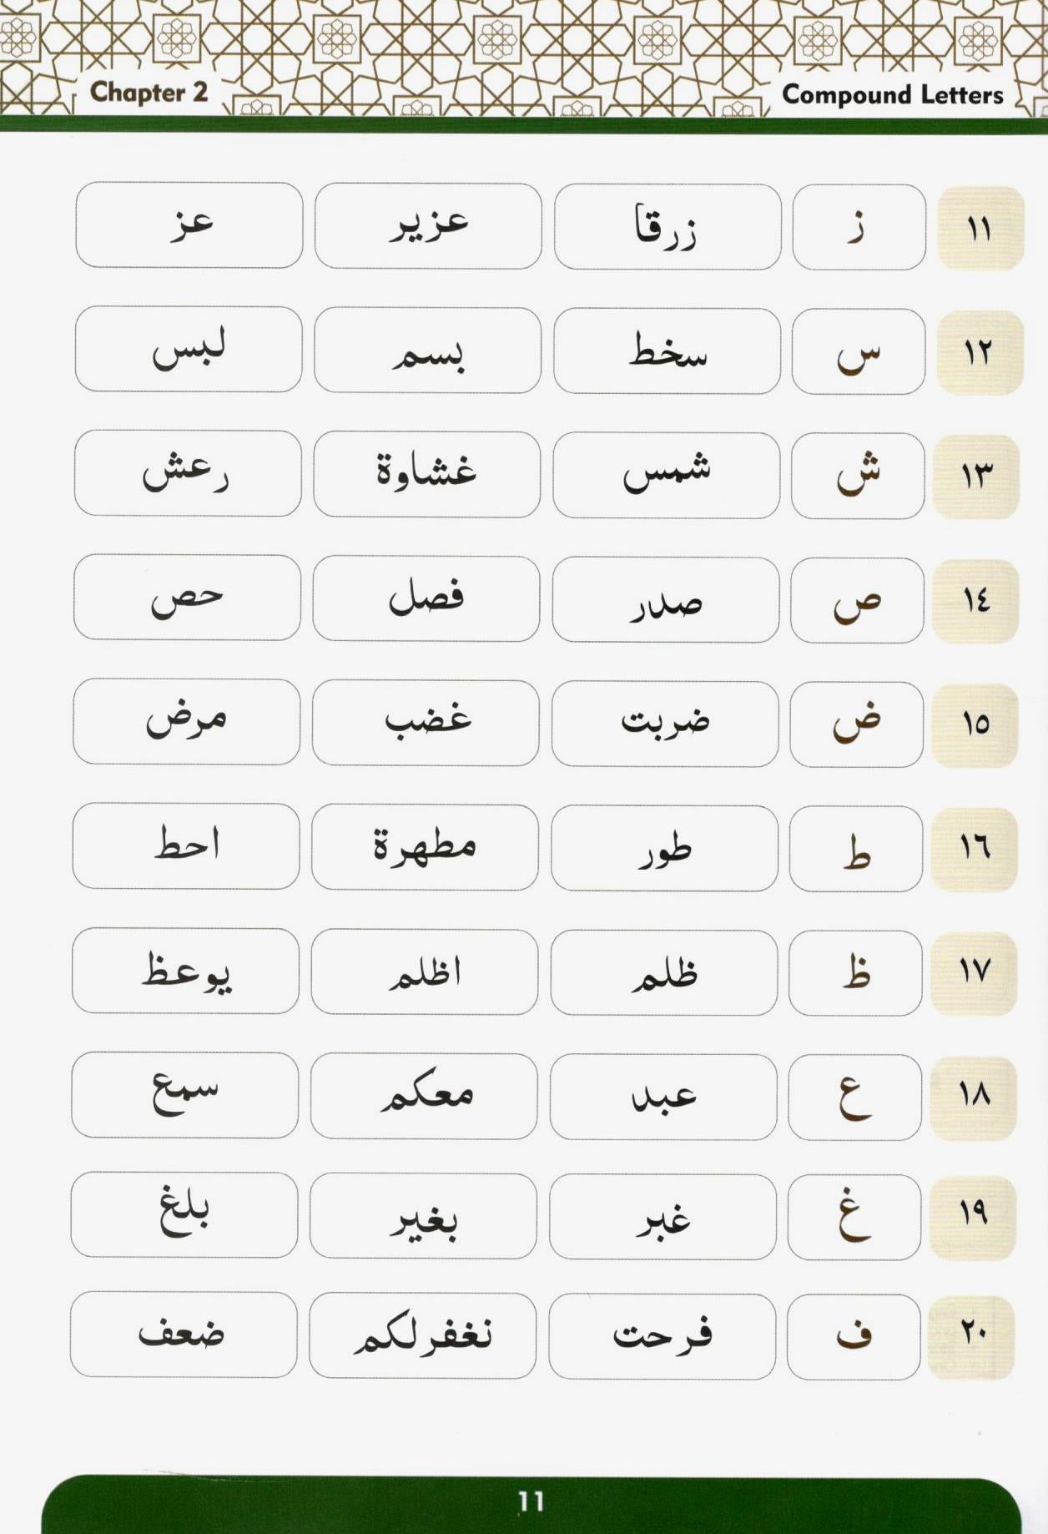The width and height of the screenshot is (1048, 1534).
Task: Select the word غشاوة card
Action: tap(426, 474)
